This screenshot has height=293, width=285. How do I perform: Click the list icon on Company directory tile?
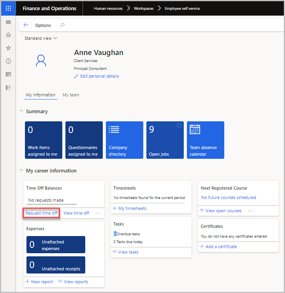(114, 130)
